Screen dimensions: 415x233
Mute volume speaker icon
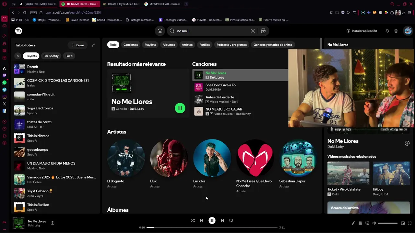374,223
